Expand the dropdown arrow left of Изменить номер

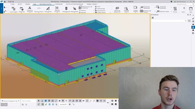point(155,12)
